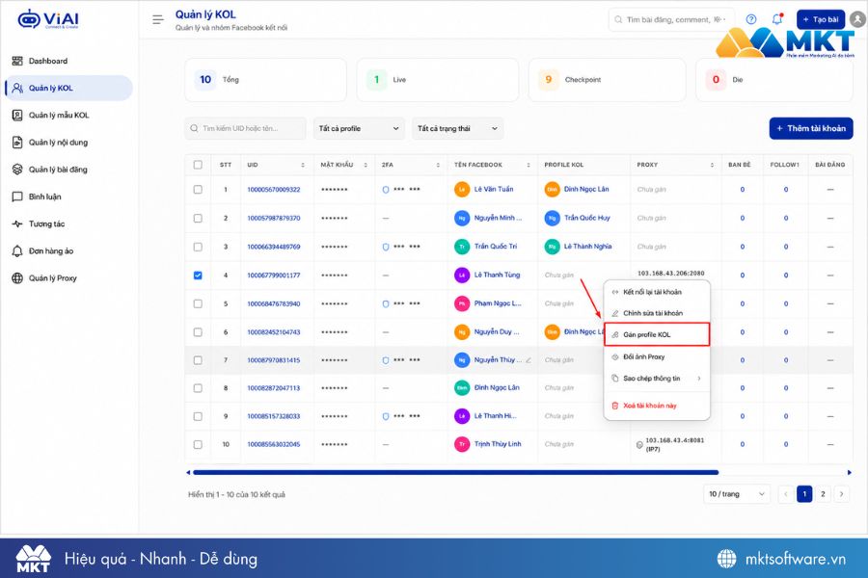
Task: Click Lê Văn Tuấn avatar icon
Action: click(462, 189)
